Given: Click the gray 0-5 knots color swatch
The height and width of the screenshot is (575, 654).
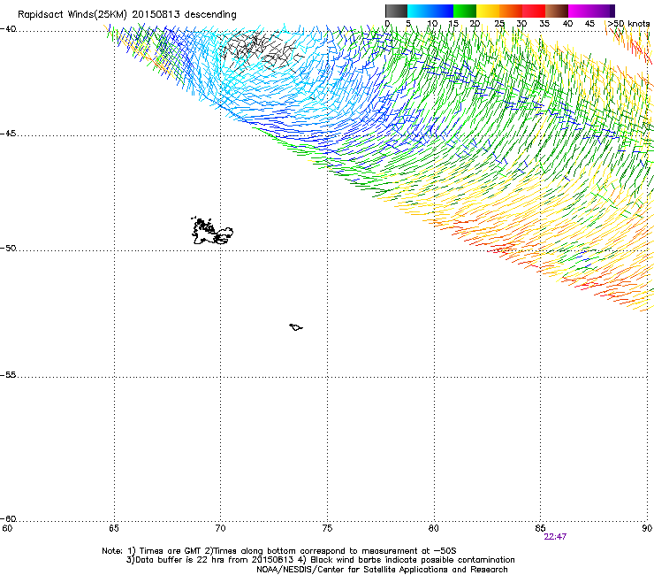Looking at the screenshot, I should point(396,11).
